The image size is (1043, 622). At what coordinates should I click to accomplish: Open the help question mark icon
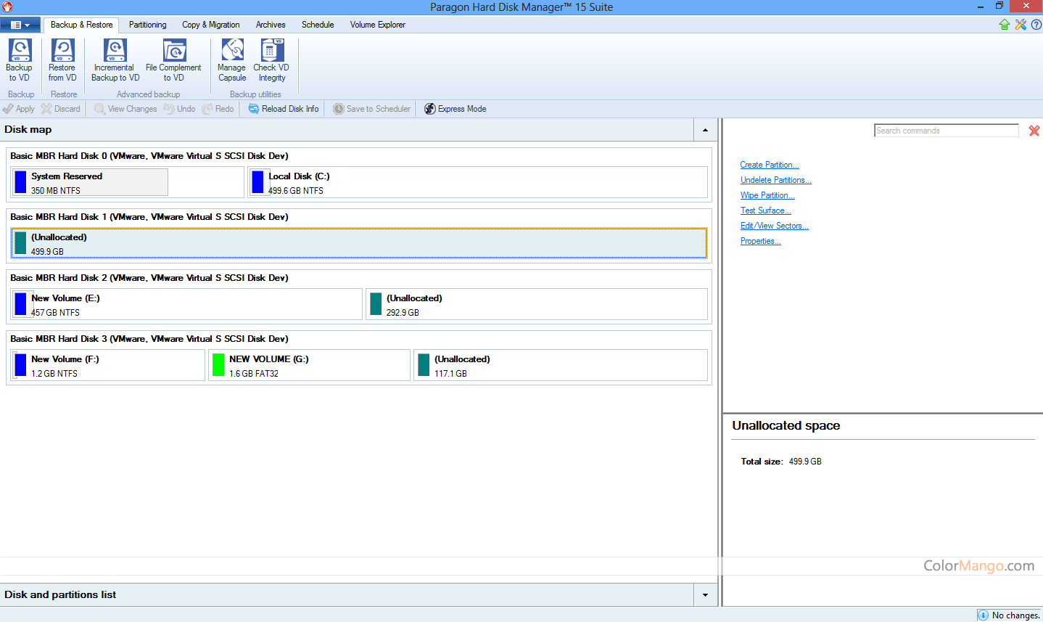(x=1036, y=25)
